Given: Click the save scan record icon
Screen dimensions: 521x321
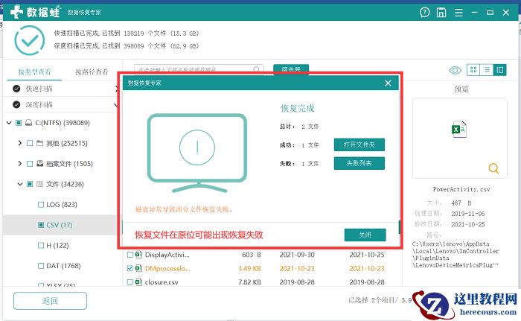Looking at the screenshot, I should coord(441,13).
